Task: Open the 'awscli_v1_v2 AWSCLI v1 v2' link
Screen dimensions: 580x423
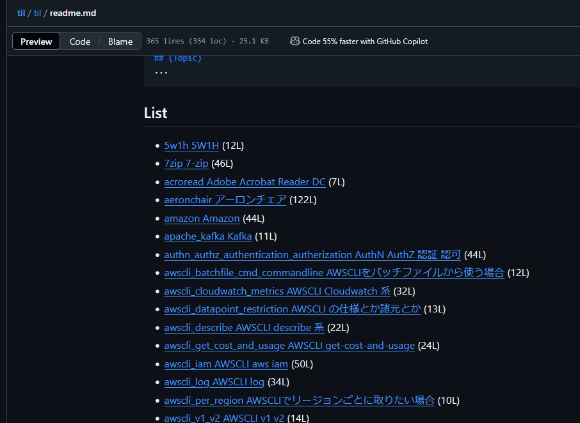Action: [x=224, y=418]
